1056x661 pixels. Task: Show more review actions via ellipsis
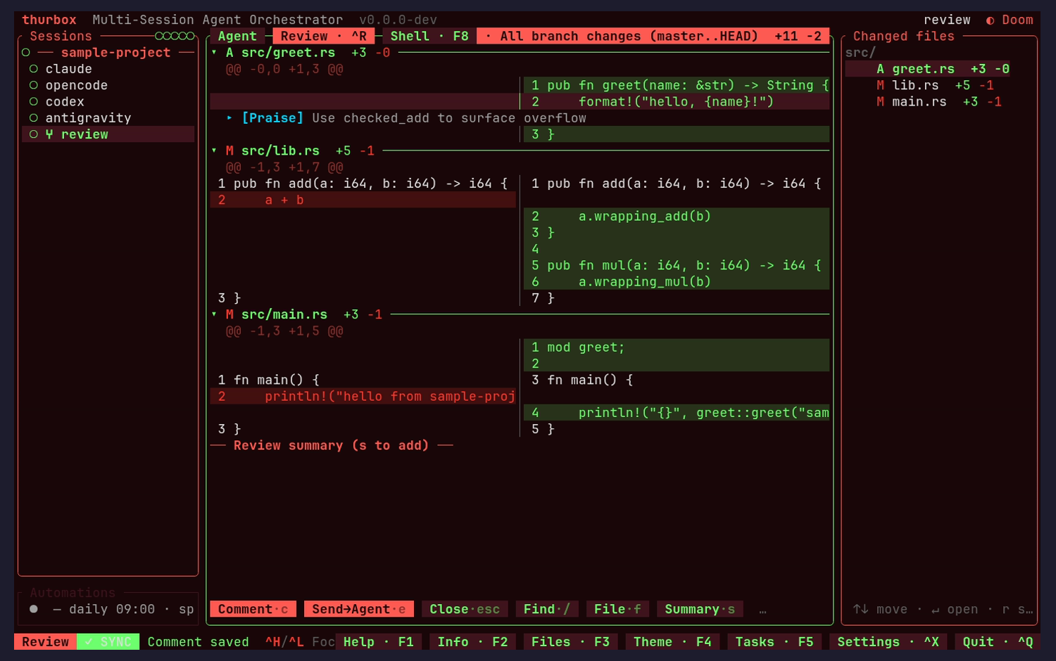click(762, 610)
